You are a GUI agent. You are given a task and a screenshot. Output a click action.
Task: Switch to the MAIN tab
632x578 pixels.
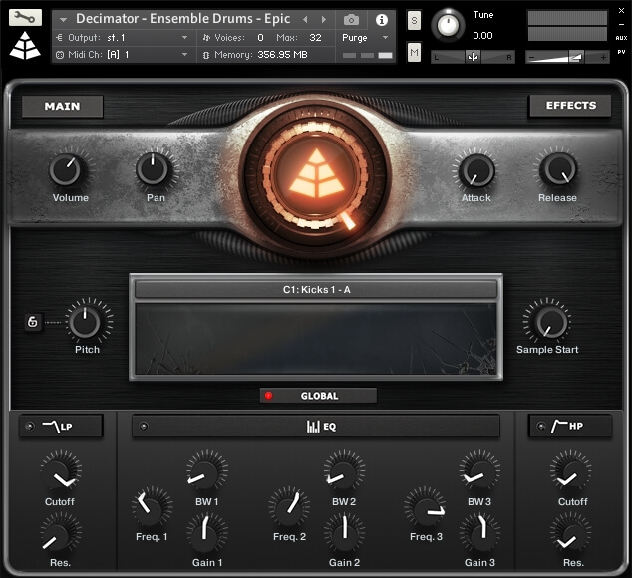click(x=62, y=106)
